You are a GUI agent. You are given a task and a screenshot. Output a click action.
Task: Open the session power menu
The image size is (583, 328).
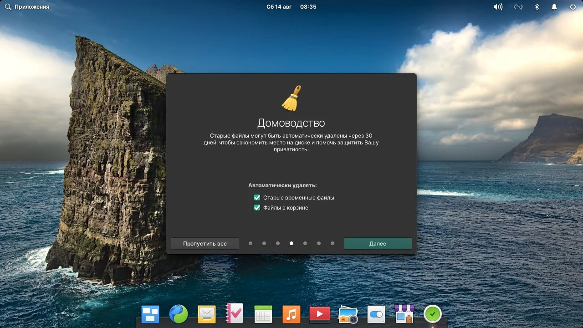coord(573,6)
